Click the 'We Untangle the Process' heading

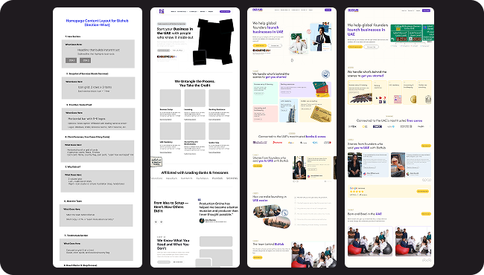(x=195, y=83)
